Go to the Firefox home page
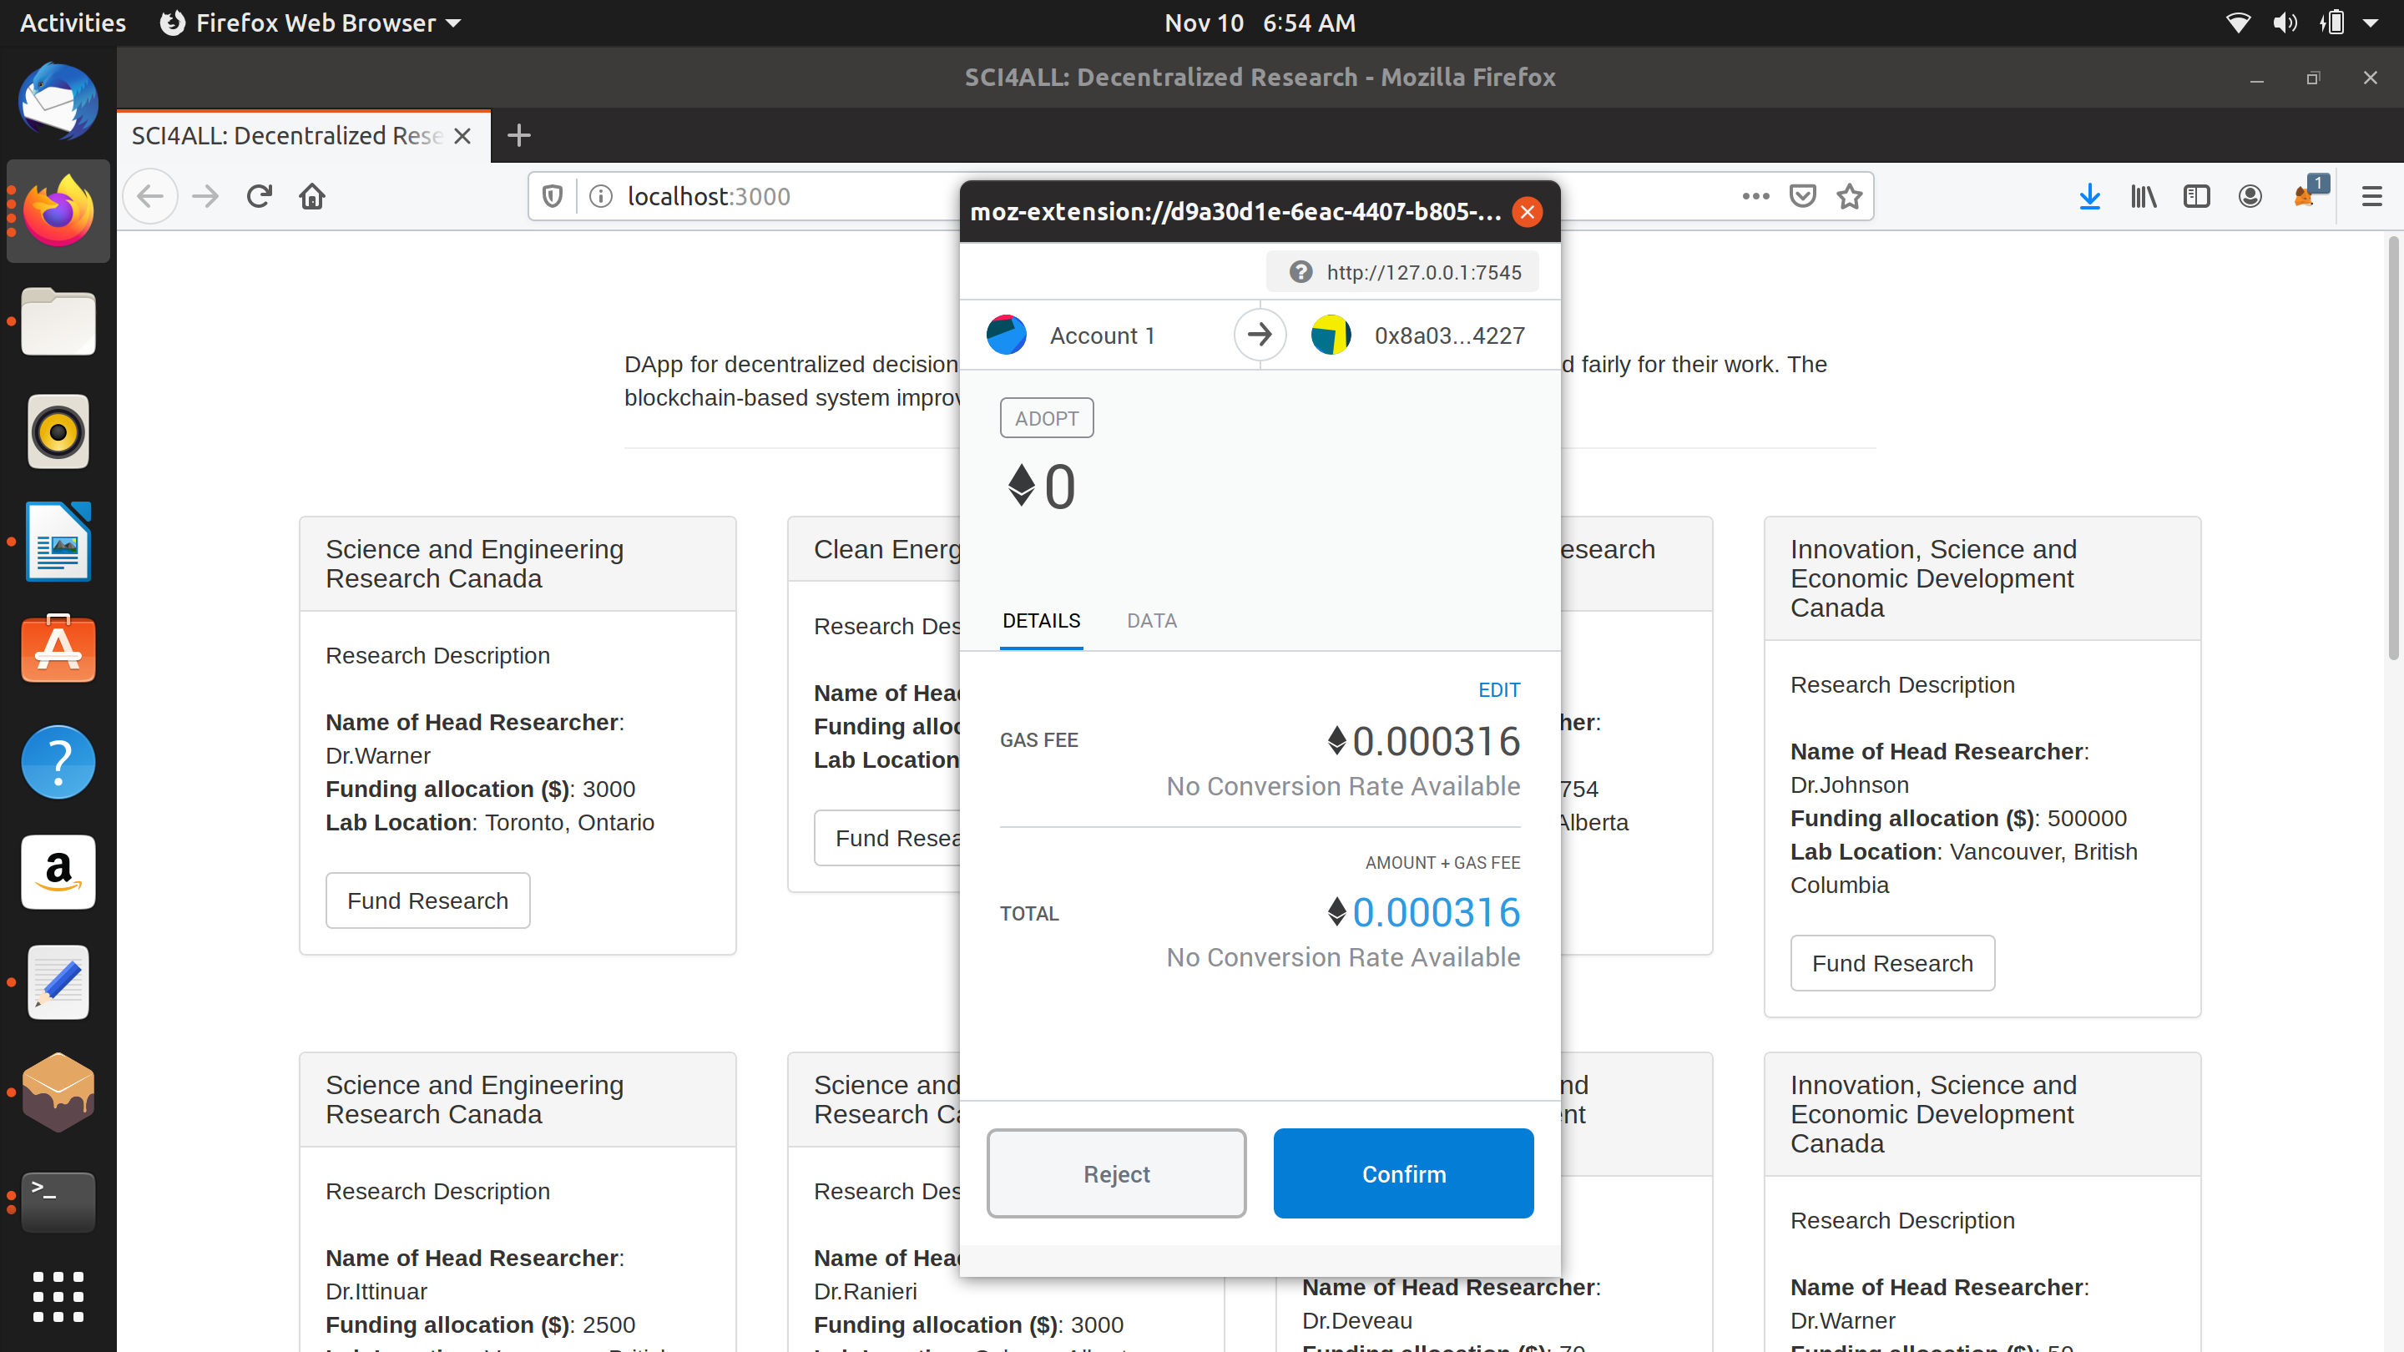The height and width of the screenshot is (1352, 2404). pos(311,196)
